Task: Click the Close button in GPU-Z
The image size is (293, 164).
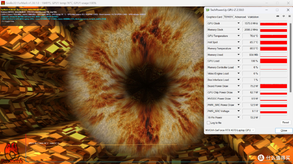Action: pyautogui.click(x=284, y=131)
